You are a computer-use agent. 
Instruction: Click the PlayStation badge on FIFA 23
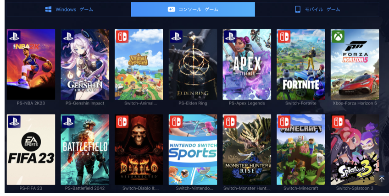[x=14, y=122]
